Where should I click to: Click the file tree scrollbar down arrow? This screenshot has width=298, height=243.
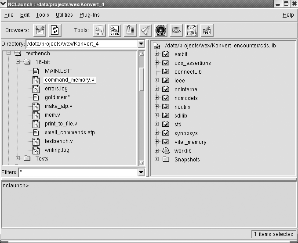tap(142, 163)
